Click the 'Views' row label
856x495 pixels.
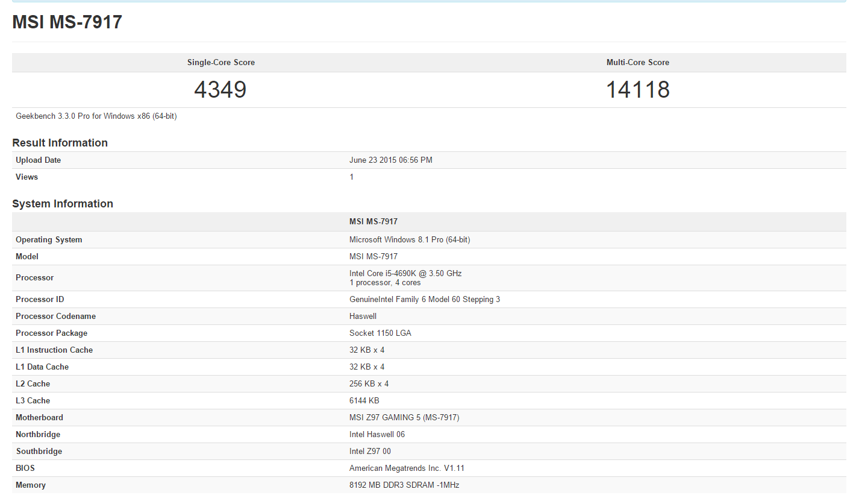[27, 177]
